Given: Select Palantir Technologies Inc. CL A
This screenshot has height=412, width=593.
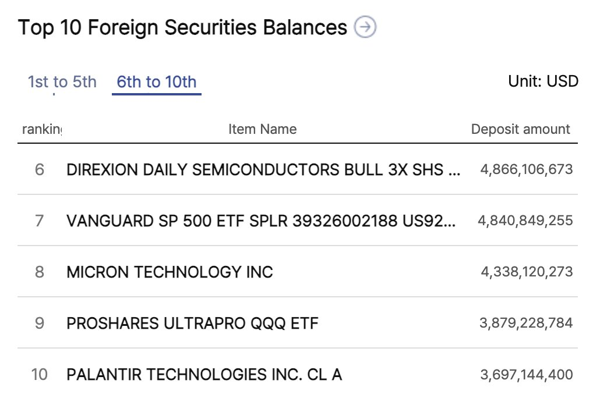Looking at the screenshot, I should click(204, 375).
